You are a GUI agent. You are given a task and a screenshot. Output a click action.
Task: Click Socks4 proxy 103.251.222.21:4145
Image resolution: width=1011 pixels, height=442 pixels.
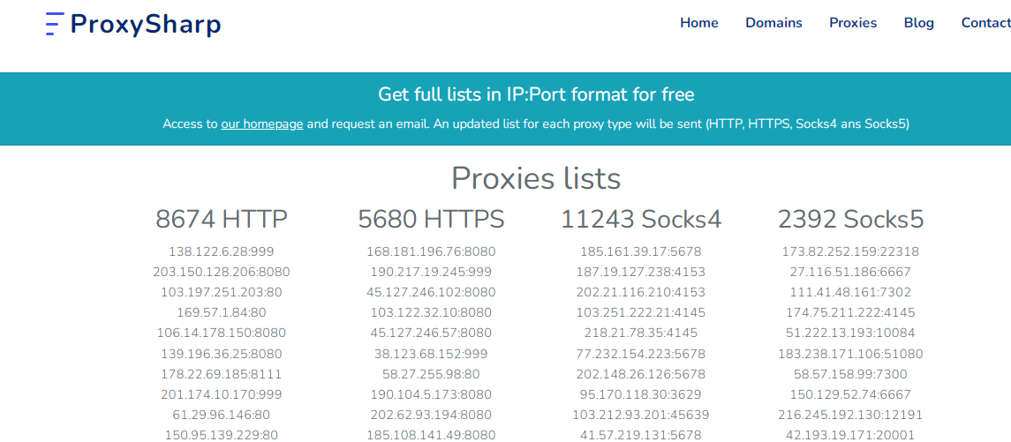pyautogui.click(x=641, y=312)
